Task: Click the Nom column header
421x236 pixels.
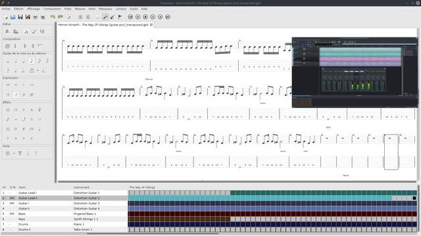Action: (x=22, y=187)
